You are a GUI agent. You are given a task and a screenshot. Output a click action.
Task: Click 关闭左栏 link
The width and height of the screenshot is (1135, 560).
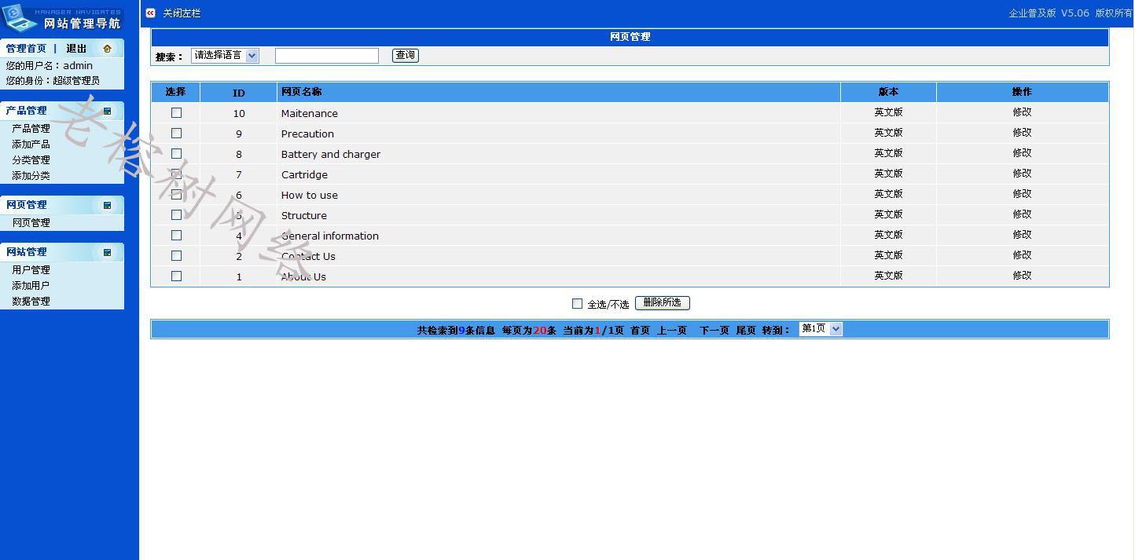point(182,13)
